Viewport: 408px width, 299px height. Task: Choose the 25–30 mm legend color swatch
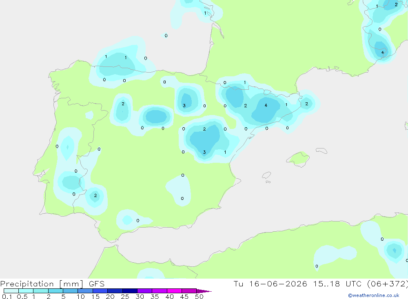tap(130, 291)
